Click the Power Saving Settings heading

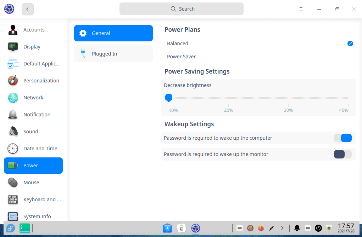tap(197, 71)
